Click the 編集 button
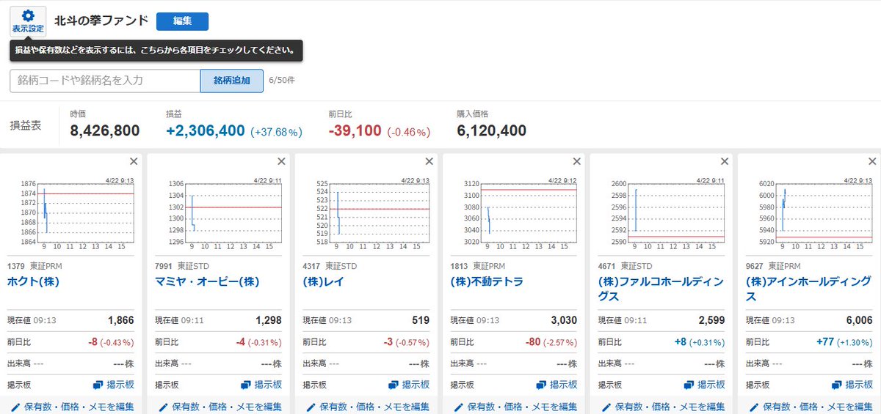881x414 pixels. point(182,21)
